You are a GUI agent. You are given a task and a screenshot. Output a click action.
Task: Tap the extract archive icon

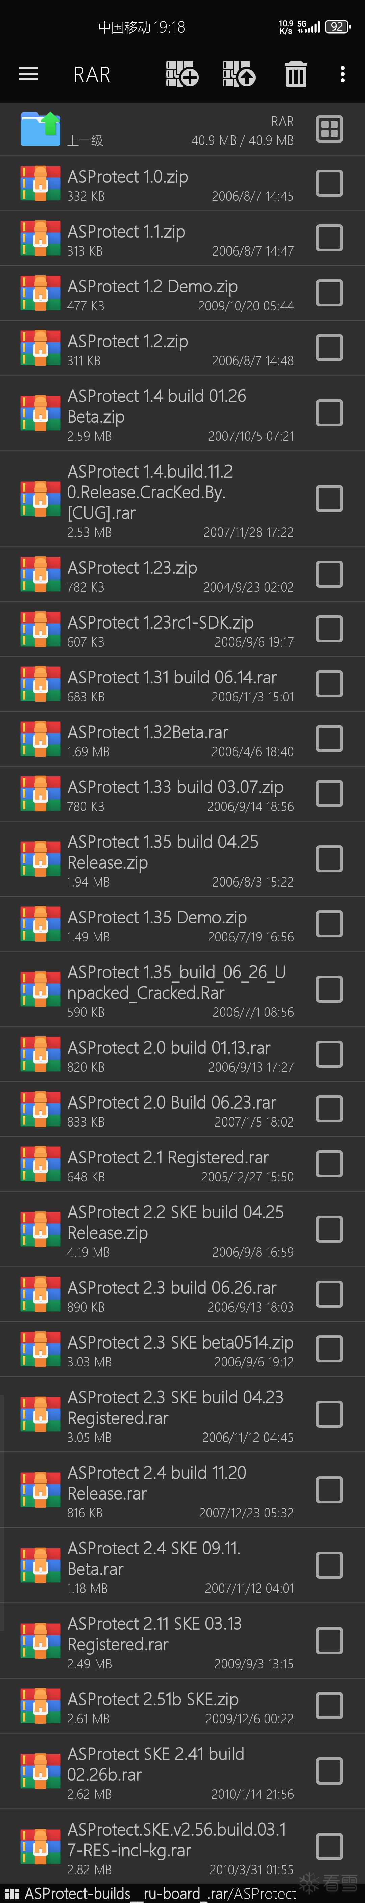[239, 74]
